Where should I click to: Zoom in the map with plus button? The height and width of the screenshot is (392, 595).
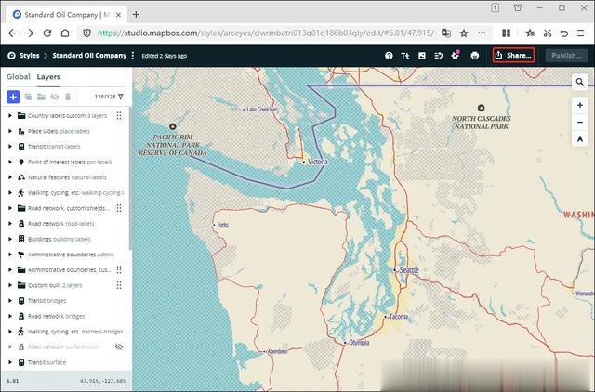click(580, 105)
